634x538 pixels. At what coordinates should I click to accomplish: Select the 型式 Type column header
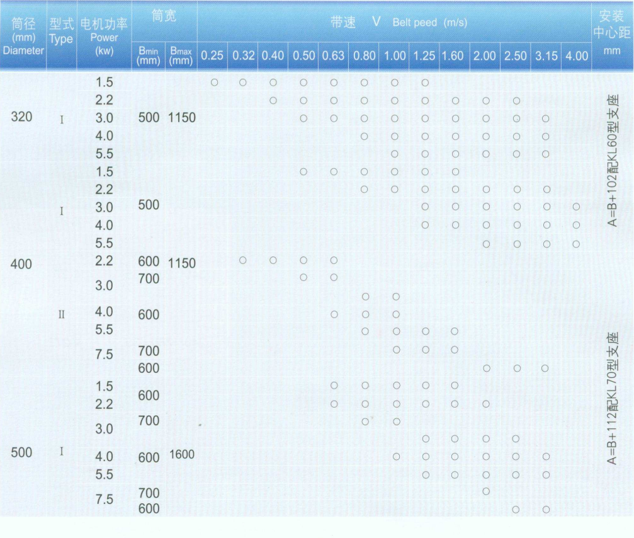point(62,33)
